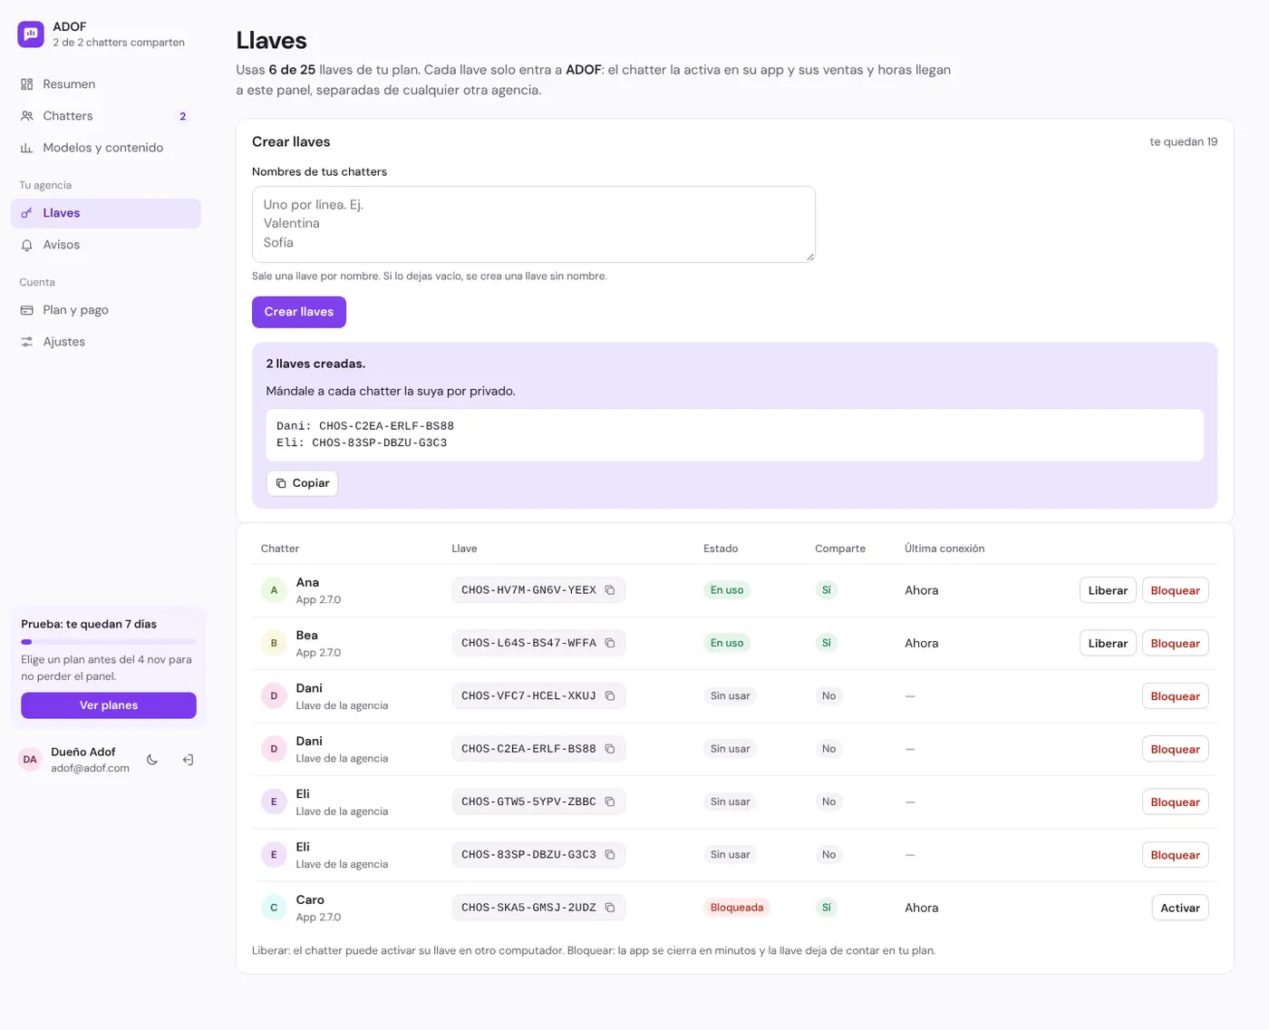Viewport: 1269px width, 1030px height.
Task: Release Ana's key with Liberar
Action: tap(1108, 590)
